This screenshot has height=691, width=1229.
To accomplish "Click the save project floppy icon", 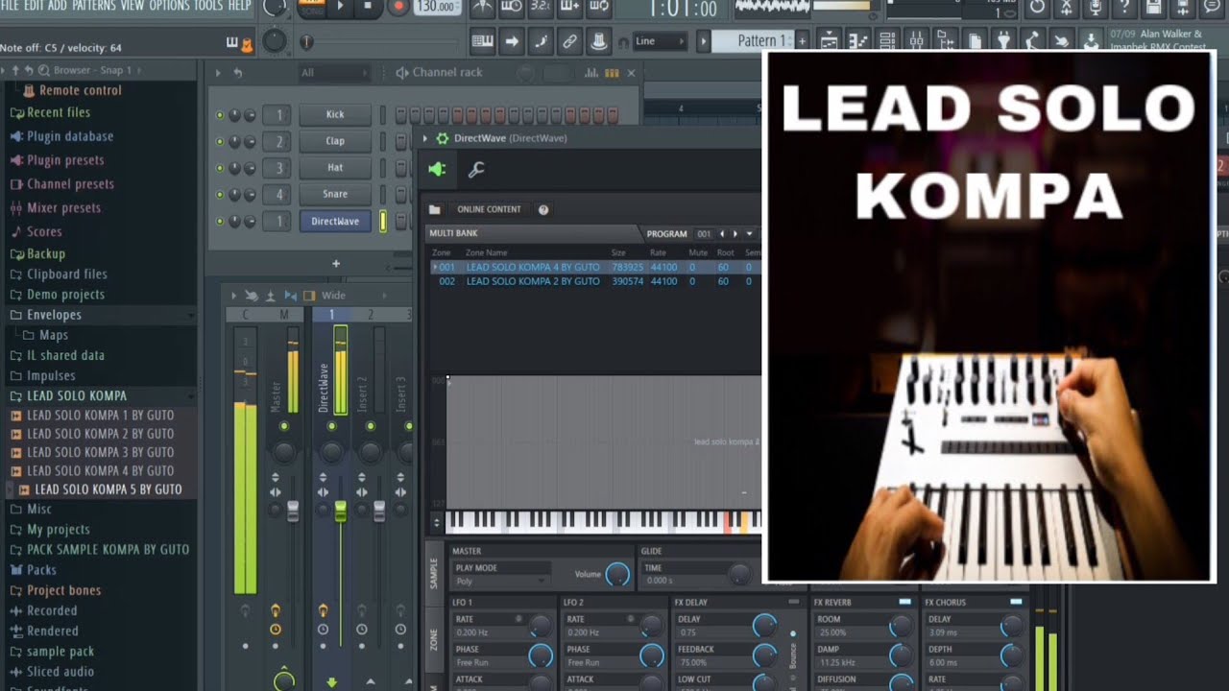I will click(1154, 7).
